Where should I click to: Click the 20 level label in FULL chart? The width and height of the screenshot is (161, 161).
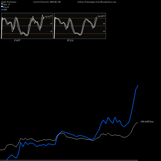pyautogui.click(x=104, y=31)
